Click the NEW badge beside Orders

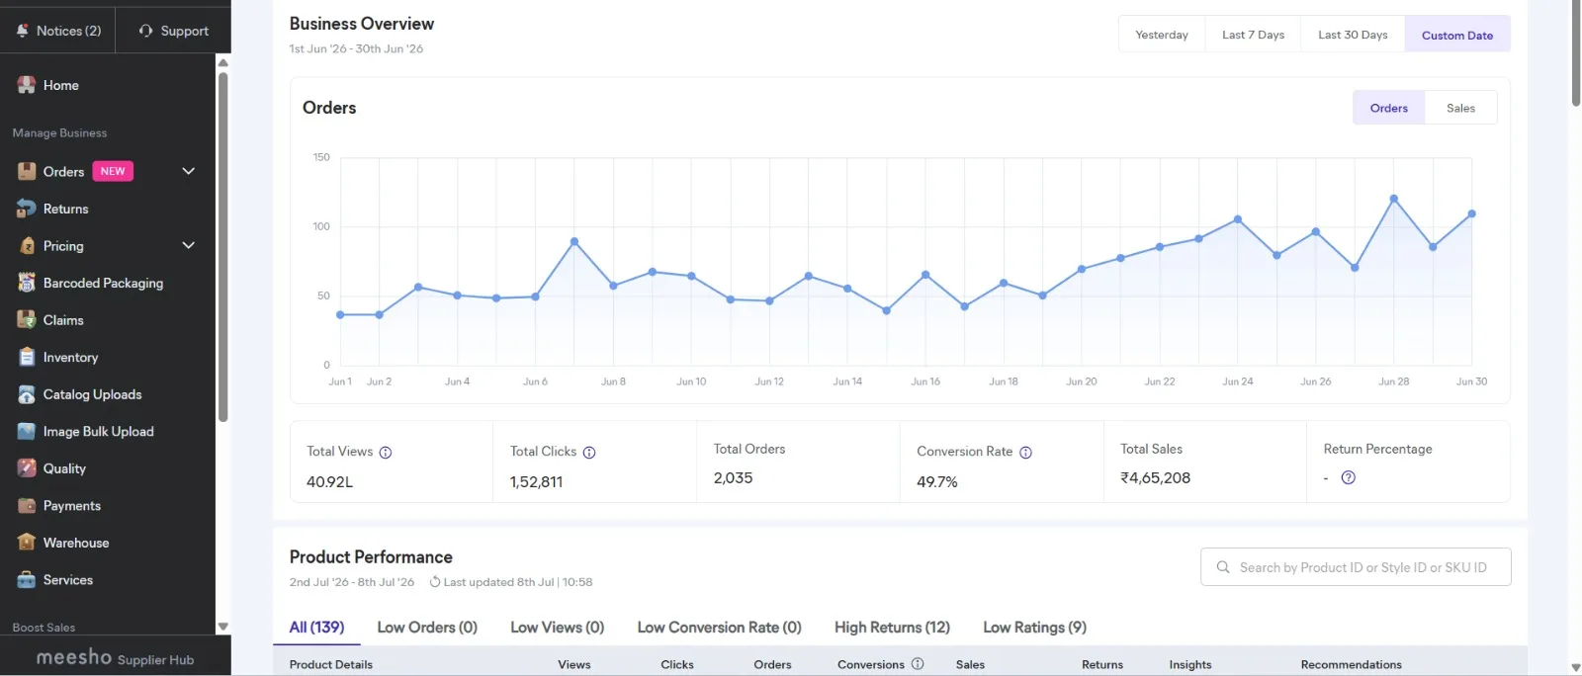pyautogui.click(x=113, y=171)
